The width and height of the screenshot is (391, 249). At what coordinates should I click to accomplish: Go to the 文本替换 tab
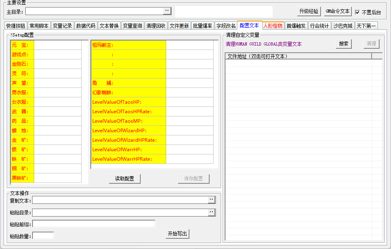(109, 26)
